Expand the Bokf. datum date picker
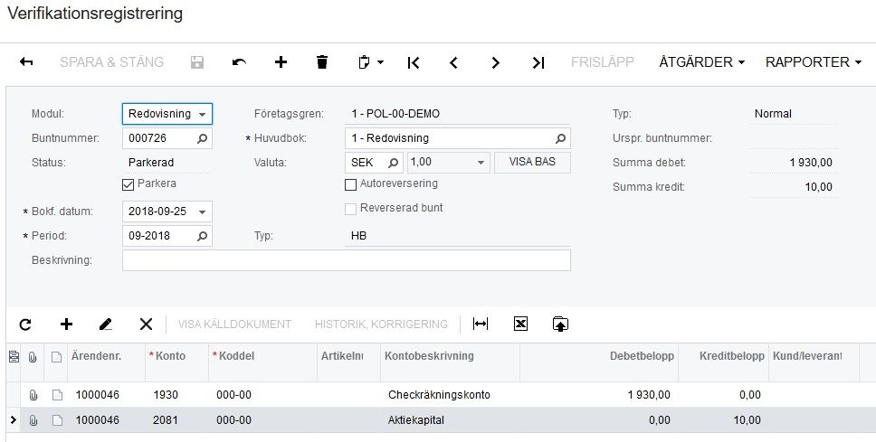Viewport: 876px width, 442px height. (x=203, y=212)
